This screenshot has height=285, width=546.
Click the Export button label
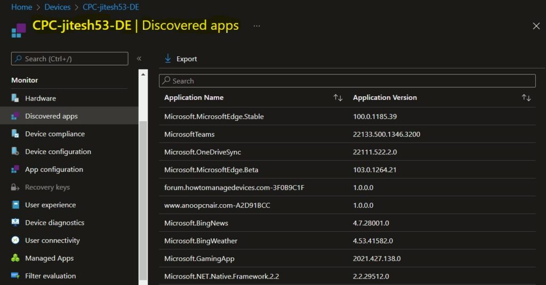(187, 59)
